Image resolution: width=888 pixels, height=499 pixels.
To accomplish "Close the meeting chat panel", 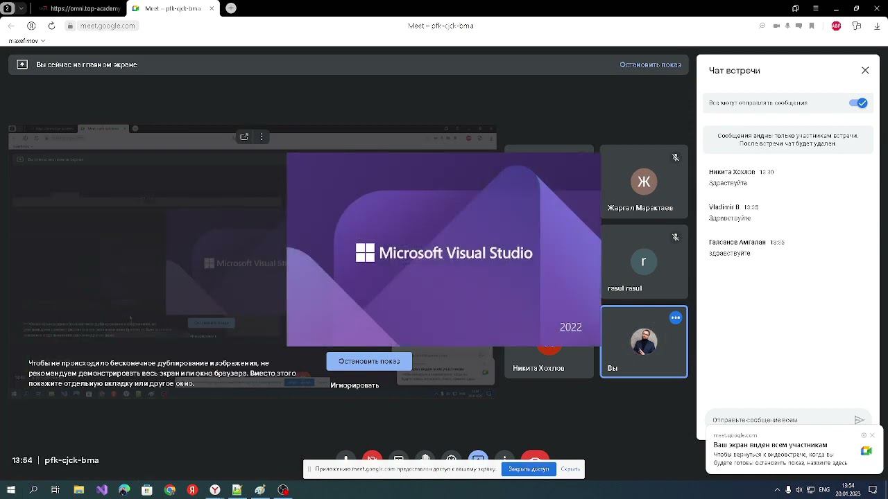I will (865, 70).
